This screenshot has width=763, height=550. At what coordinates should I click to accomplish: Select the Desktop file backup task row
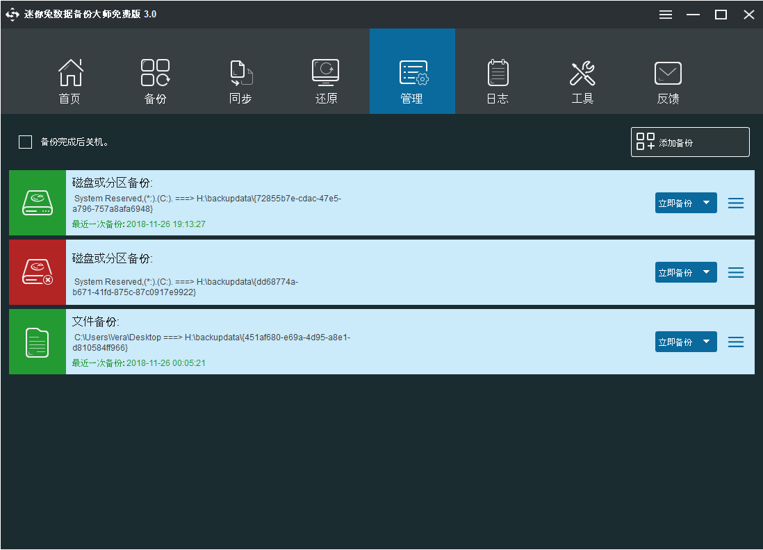(x=347, y=342)
